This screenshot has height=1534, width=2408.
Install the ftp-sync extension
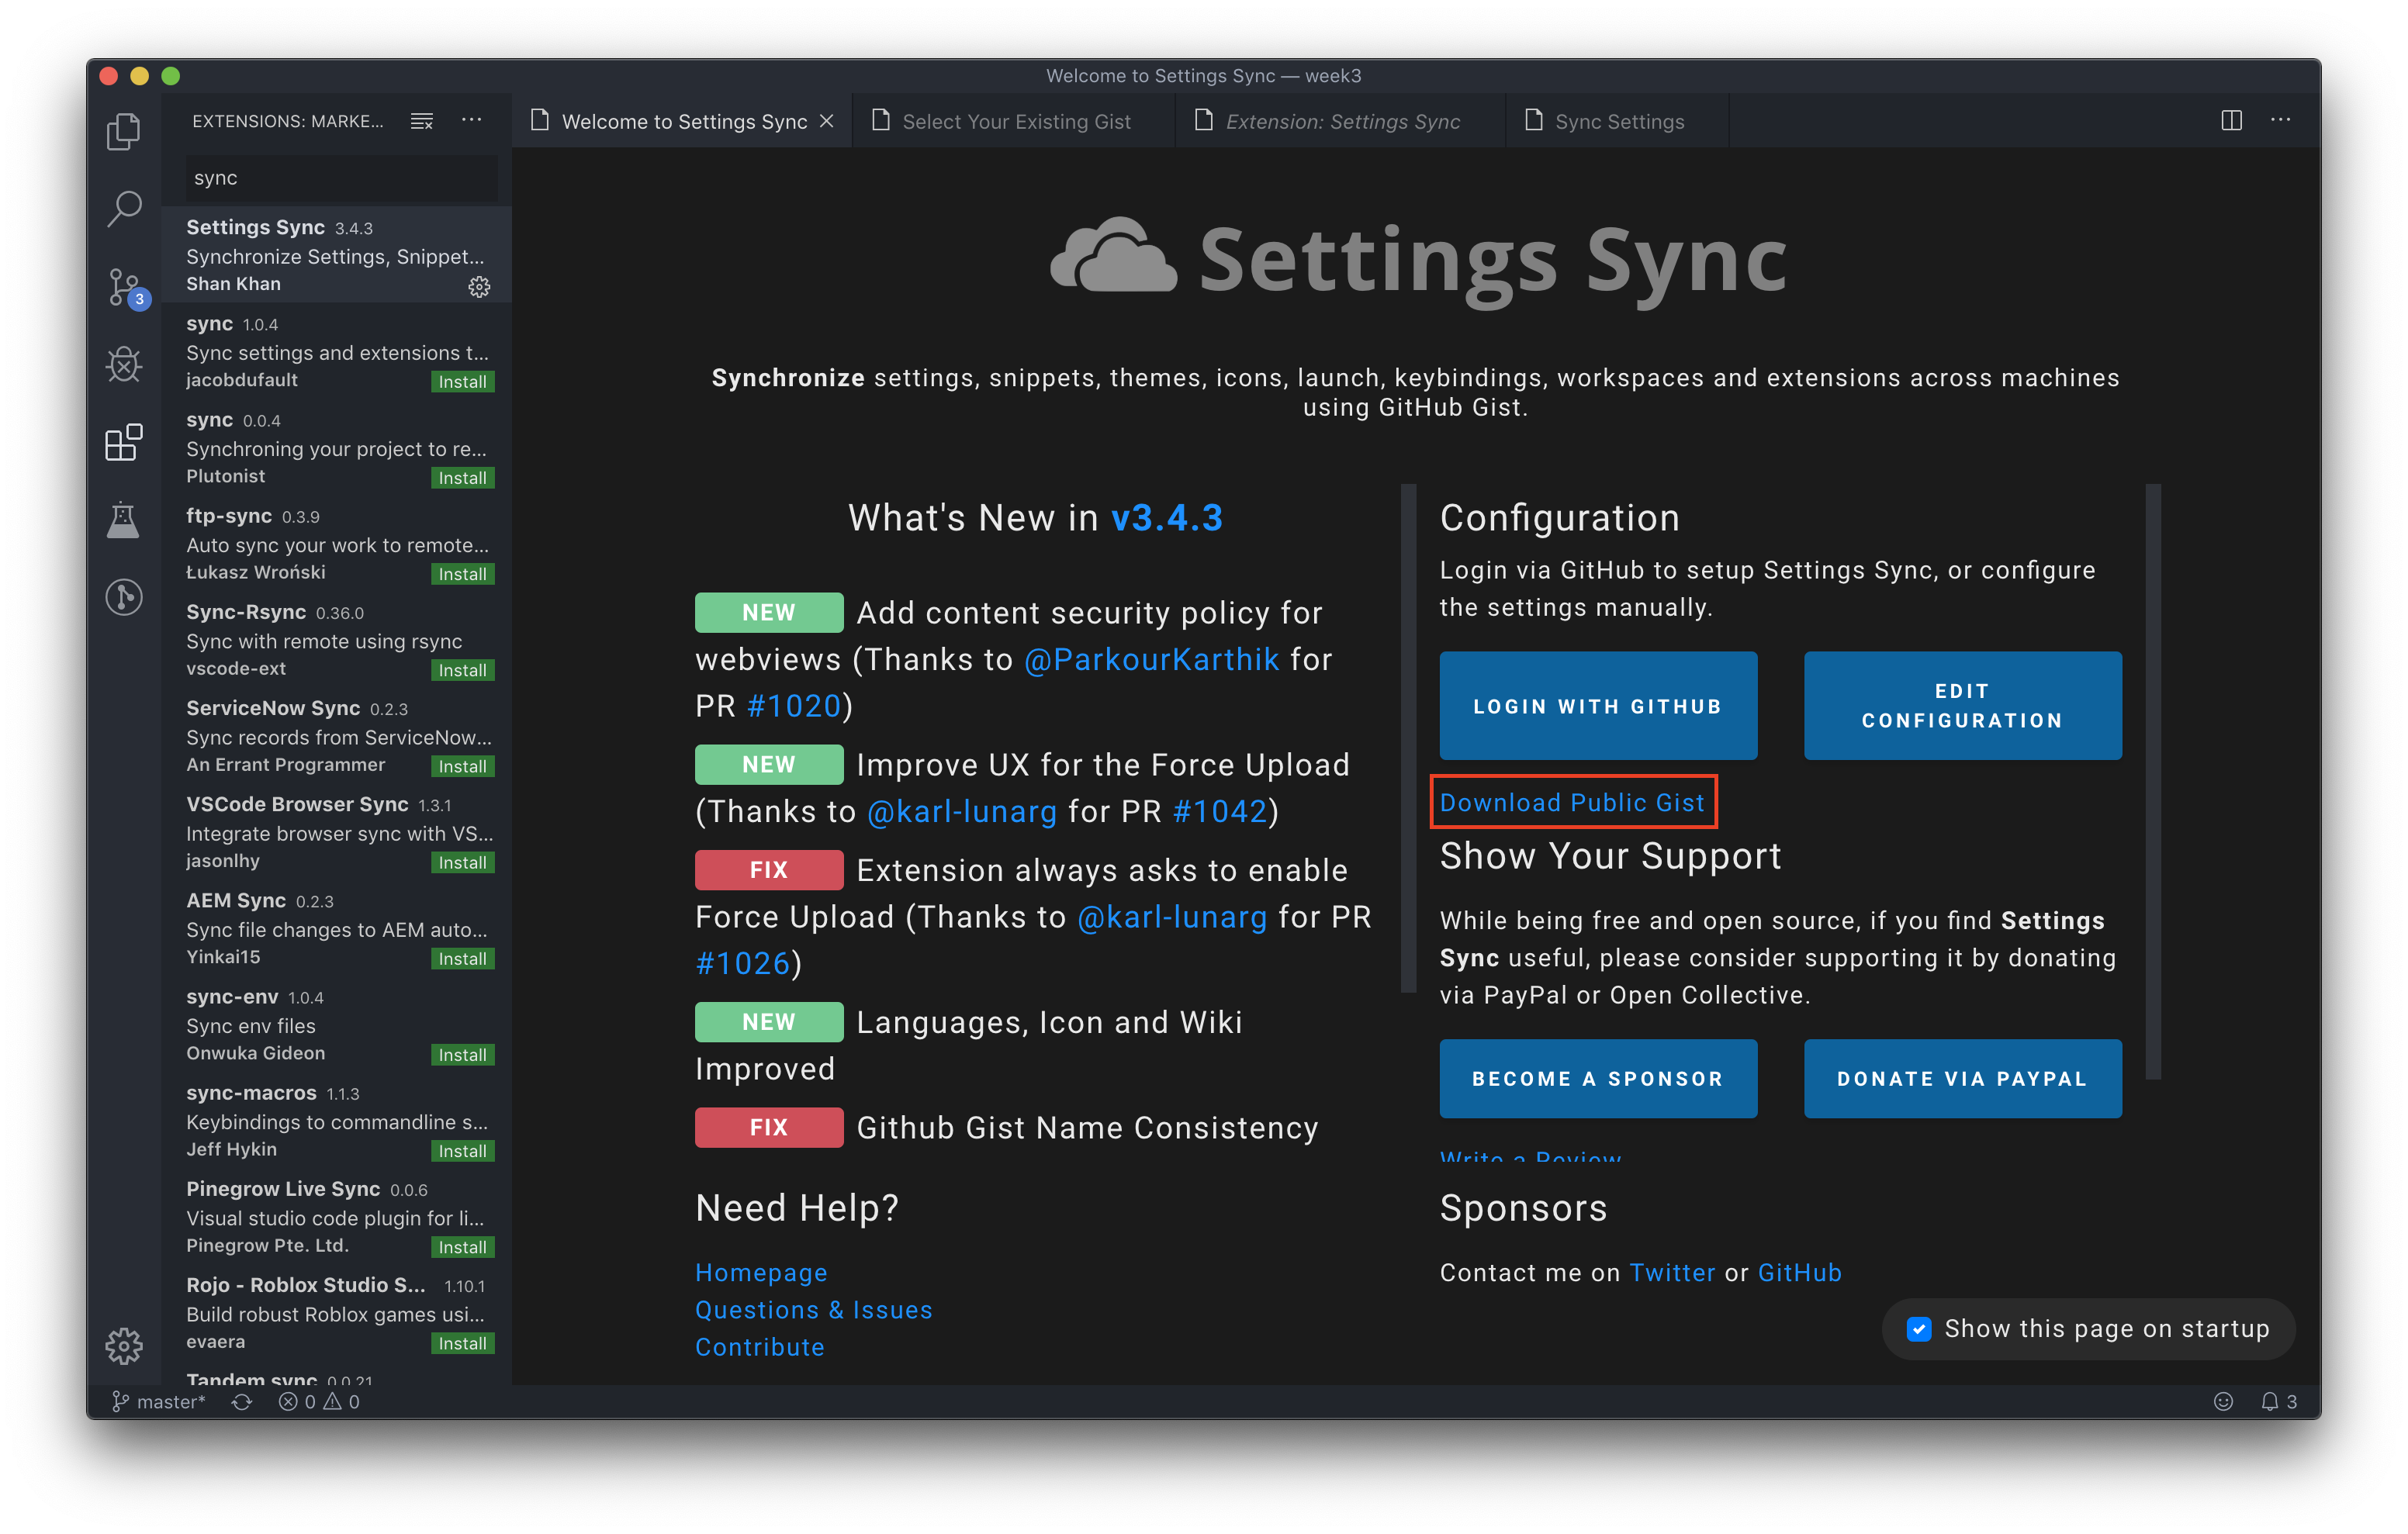coord(462,574)
